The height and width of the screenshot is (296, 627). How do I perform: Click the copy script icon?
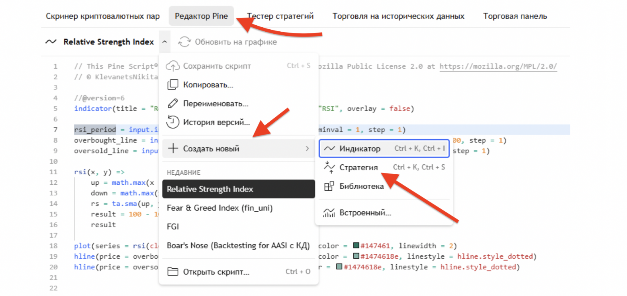[x=172, y=85]
